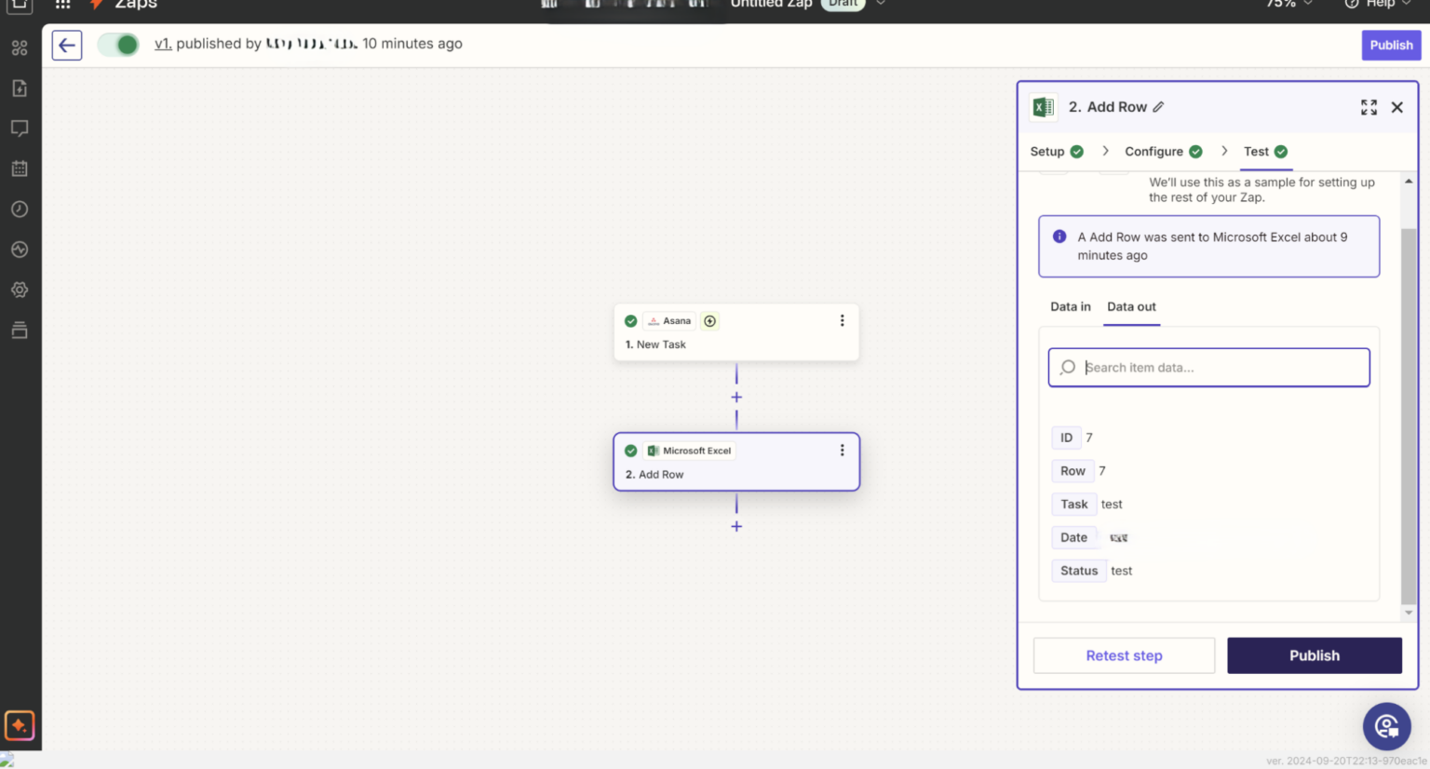Viewport: 1430px width, 769px height.
Task: Expand the Add Row panel to fullscreen
Action: pos(1369,106)
